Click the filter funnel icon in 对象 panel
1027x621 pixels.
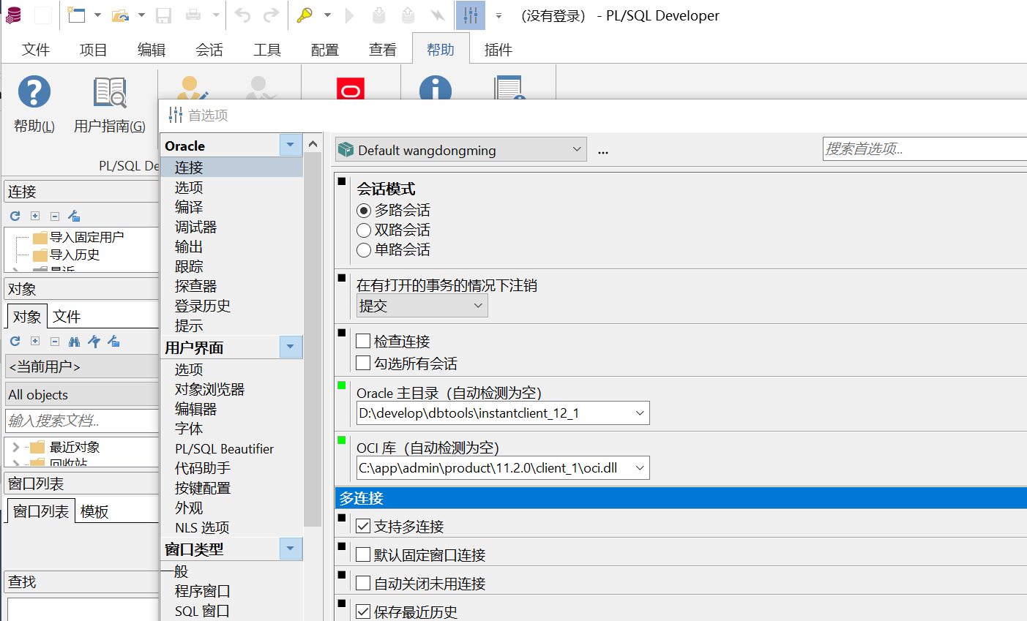coord(94,342)
